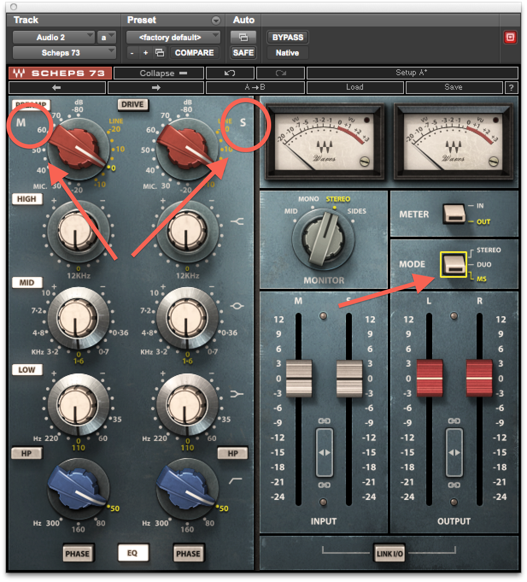Toggle the DRIVE switch
Image resolution: width=527 pixels, height=582 pixels.
133,105
